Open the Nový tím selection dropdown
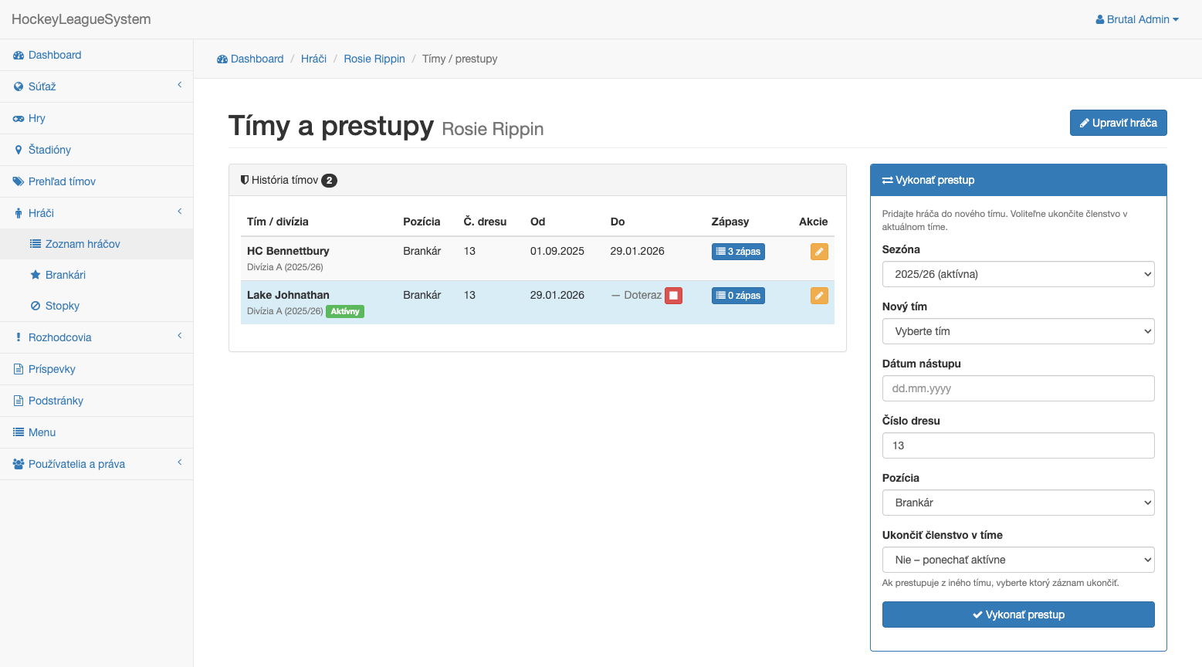1202x667 pixels. (x=1017, y=331)
